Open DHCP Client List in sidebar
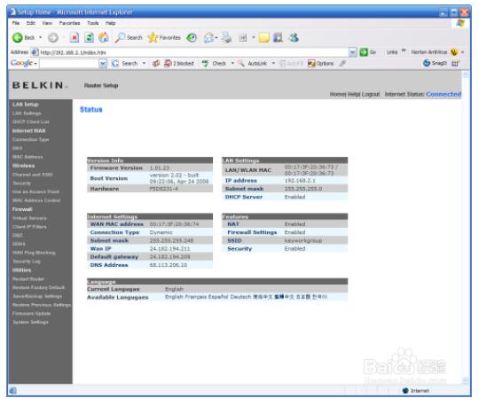This screenshot has height=406, width=479. tap(30, 121)
